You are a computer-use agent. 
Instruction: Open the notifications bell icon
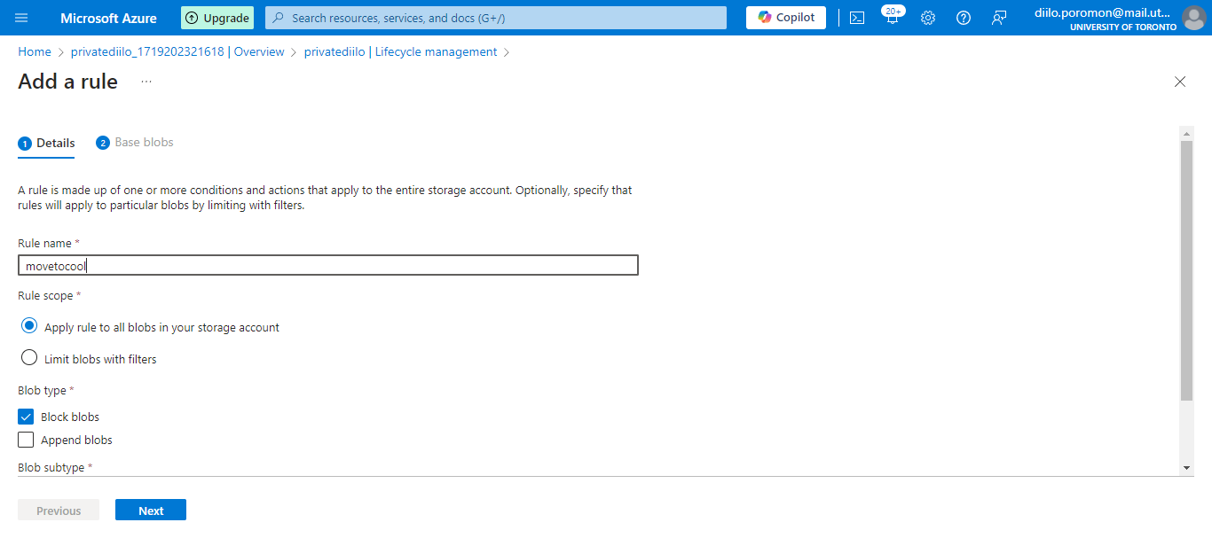coord(893,17)
